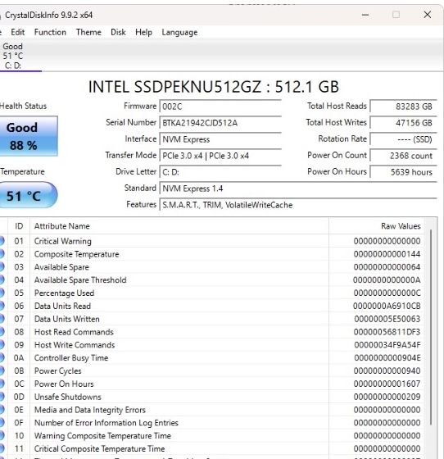The height and width of the screenshot is (459, 444).
Task: Select the Host Write Commands row
Action: point(212,345)
